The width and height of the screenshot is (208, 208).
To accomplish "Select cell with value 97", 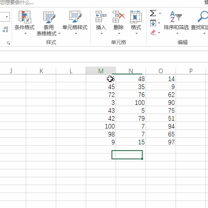I will [161, 142].
